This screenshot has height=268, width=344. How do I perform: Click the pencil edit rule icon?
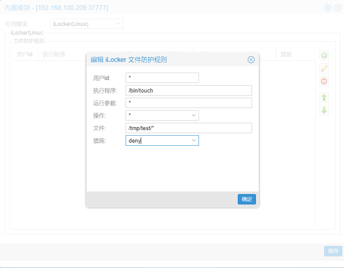[324, 68]
